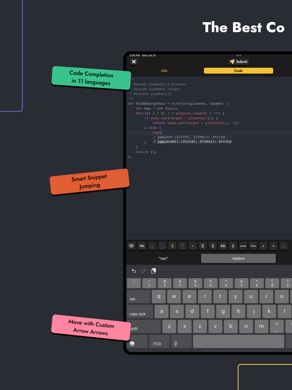Insert the !== operator from shortcut toolbar

pyautogui.click(x=253, y=246)
